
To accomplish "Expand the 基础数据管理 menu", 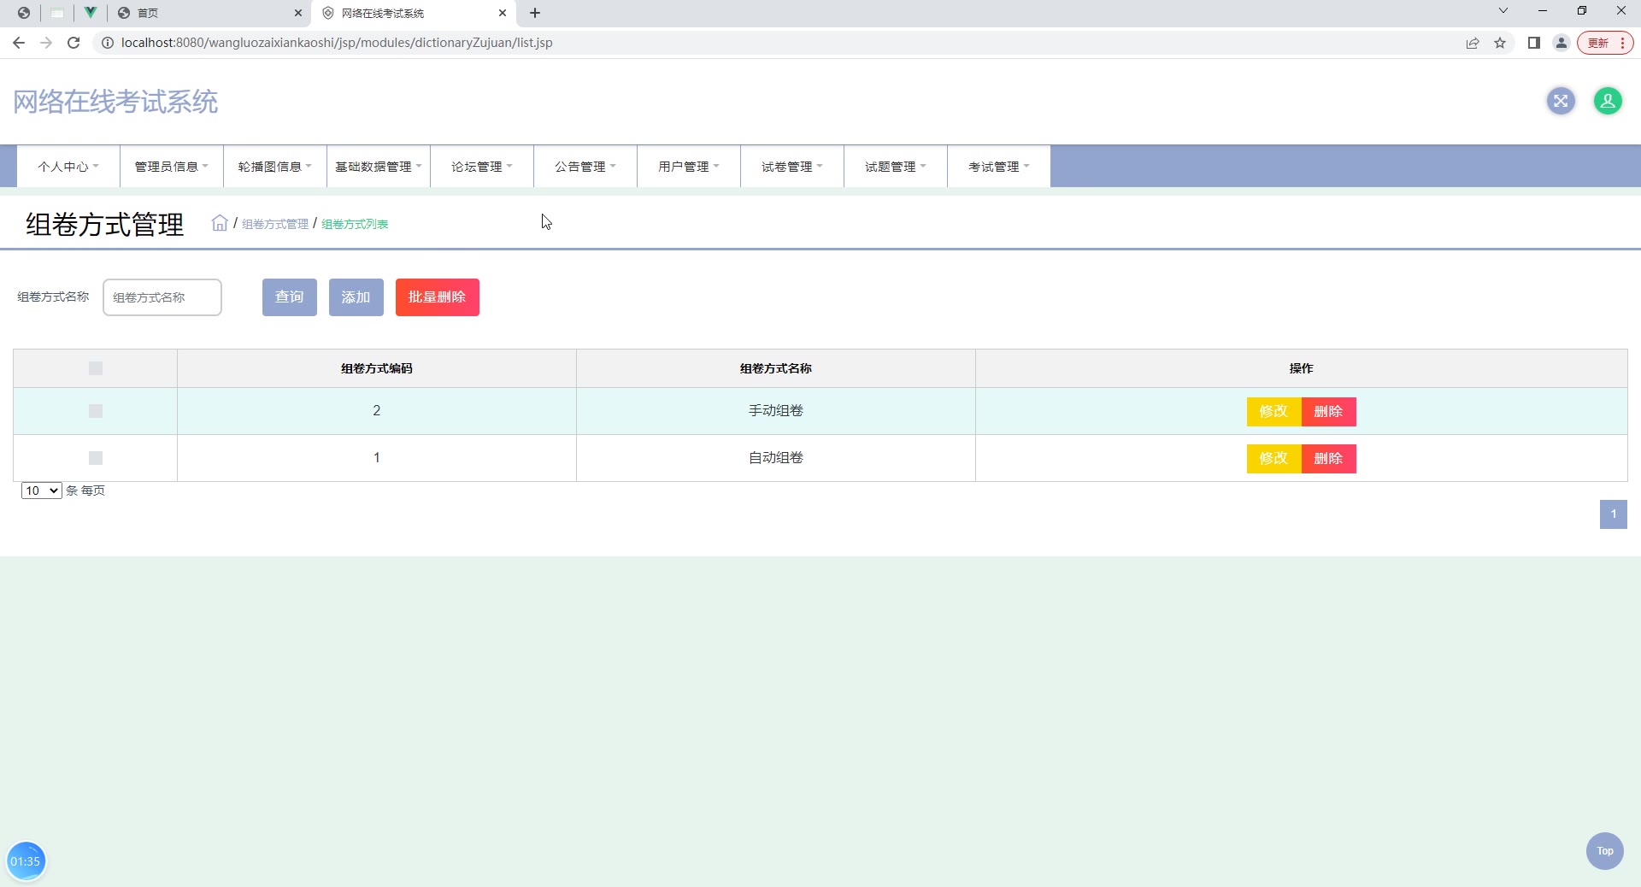I will tap(378, 167).
